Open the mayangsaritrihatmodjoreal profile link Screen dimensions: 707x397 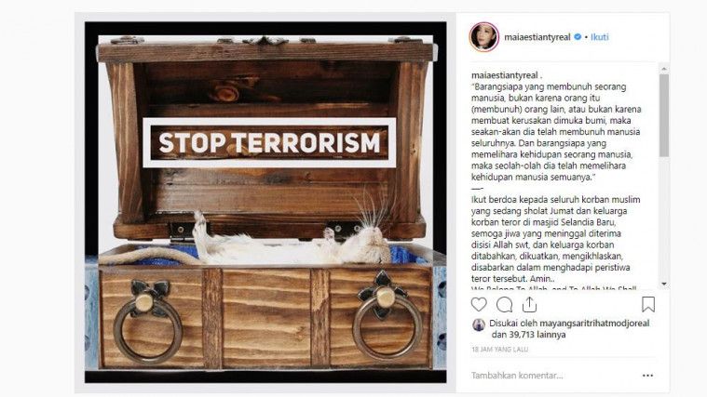[594, 324]
